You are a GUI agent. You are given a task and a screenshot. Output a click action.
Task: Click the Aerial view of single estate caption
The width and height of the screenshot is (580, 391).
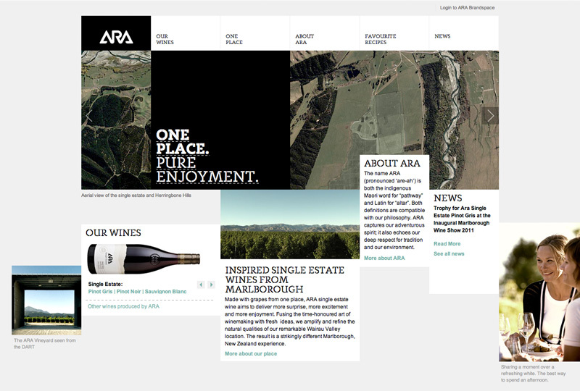point(136,195)
